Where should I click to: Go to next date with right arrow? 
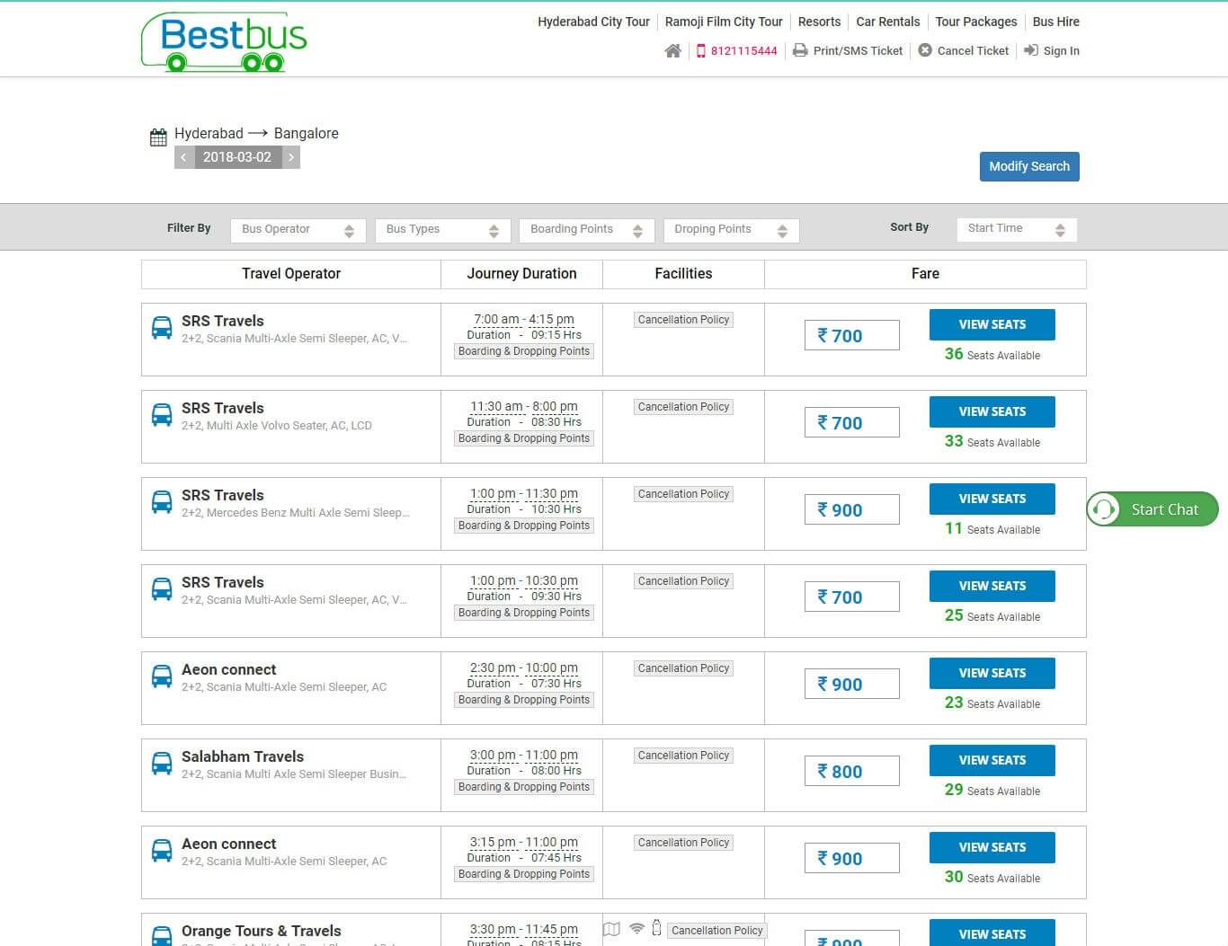pyautogui.click(x=290, y=157)
